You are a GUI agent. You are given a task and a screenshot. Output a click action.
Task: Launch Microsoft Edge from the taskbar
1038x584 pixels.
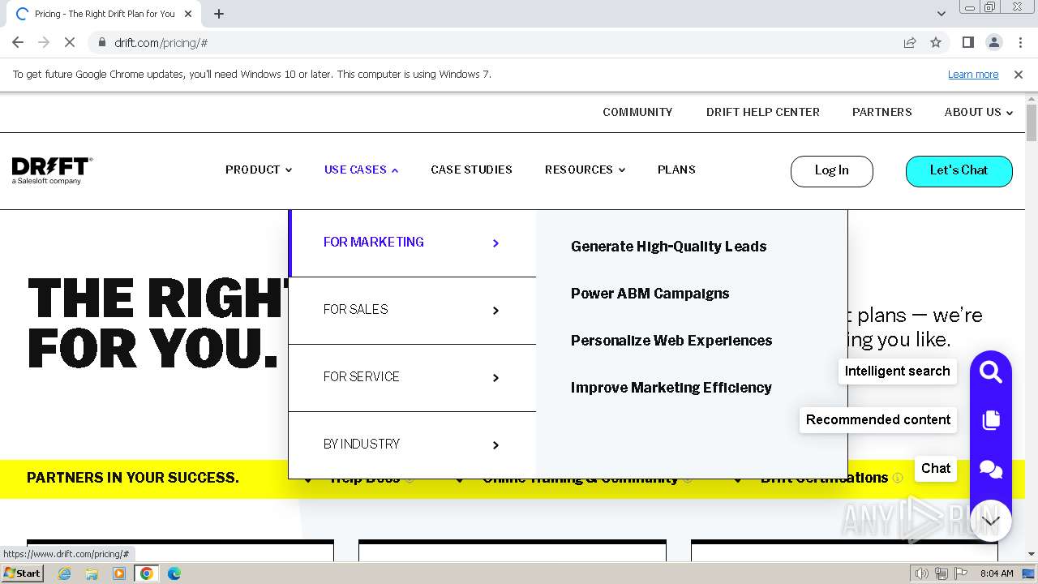[x=174, y=573]
